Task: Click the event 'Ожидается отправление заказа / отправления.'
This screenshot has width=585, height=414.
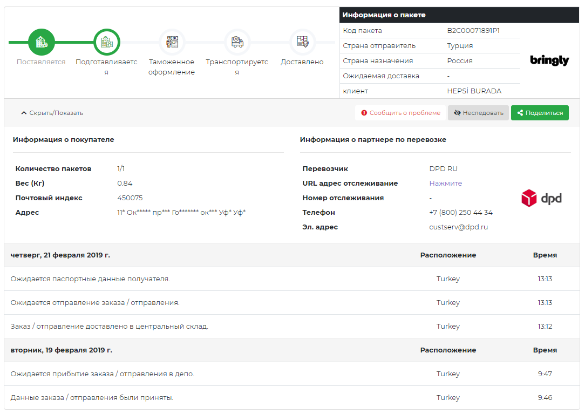Action: tap(95, 303)
